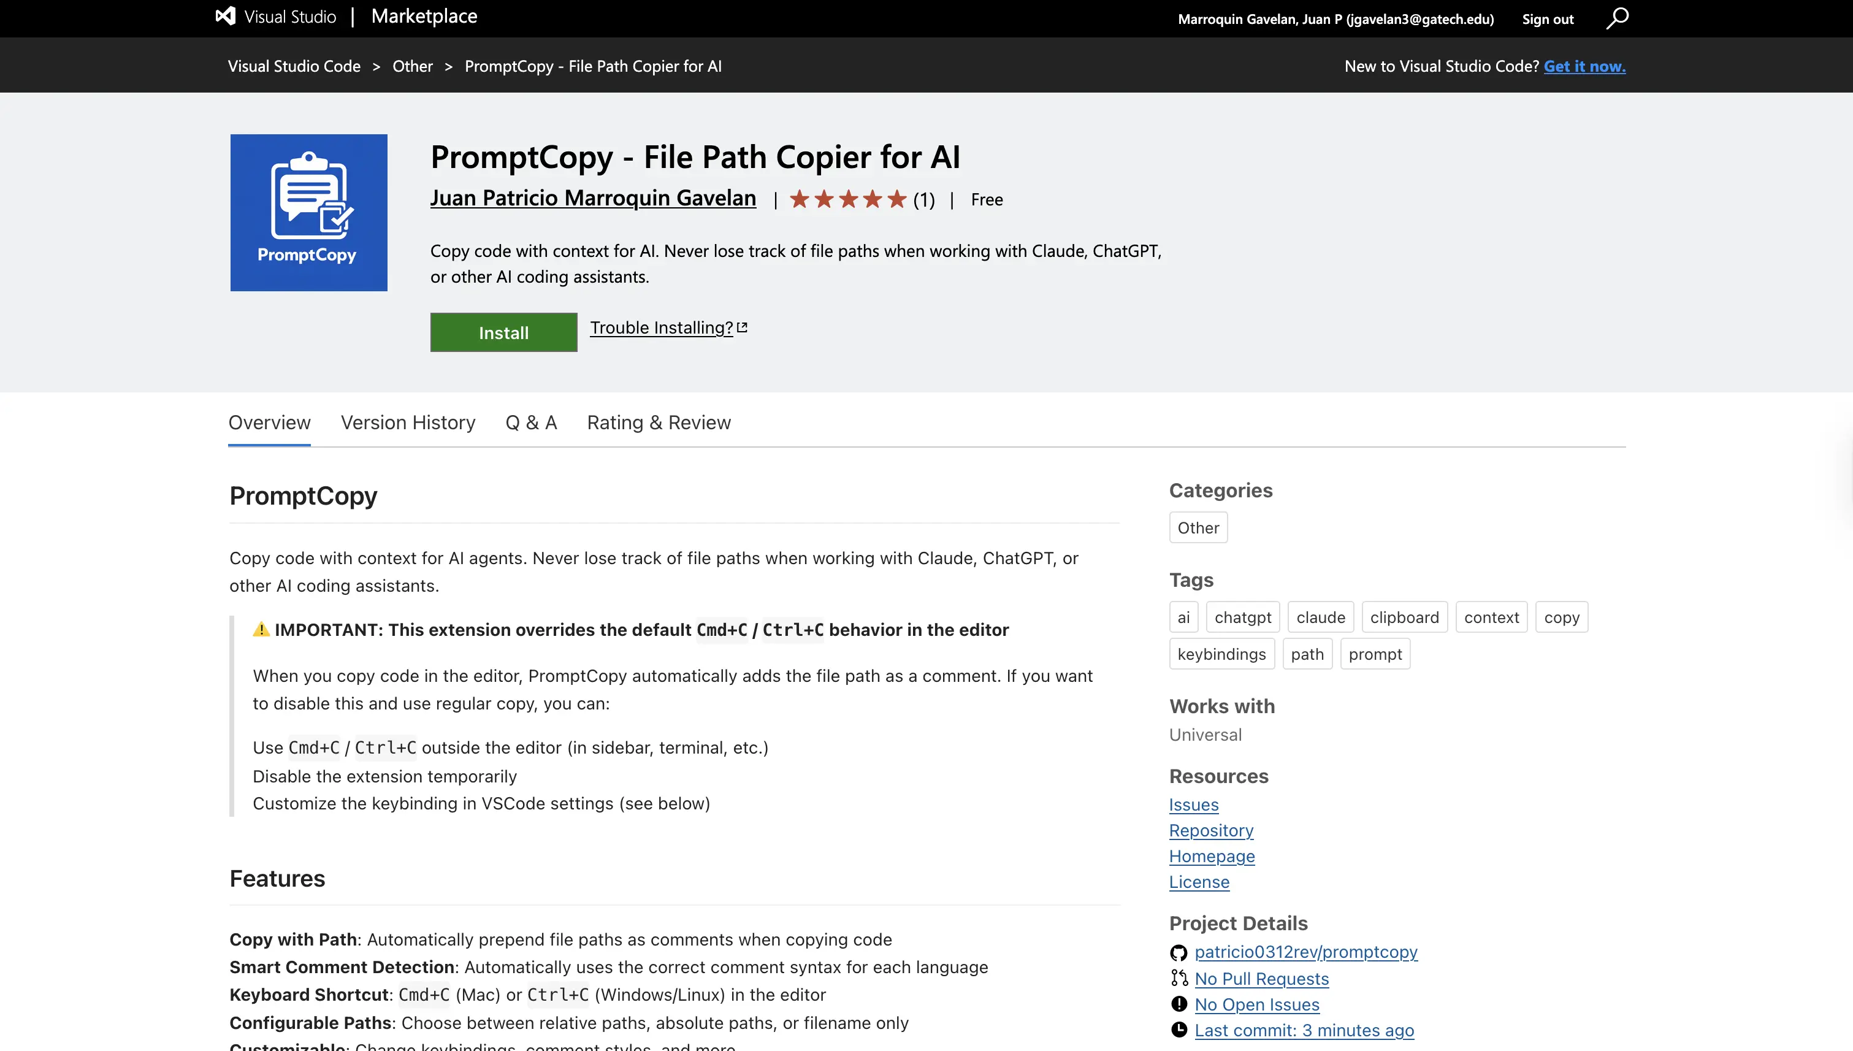Click the clock icon beside Last commit
The width and height of the screenshot is (1853, 1051).
(1179, 1030)
